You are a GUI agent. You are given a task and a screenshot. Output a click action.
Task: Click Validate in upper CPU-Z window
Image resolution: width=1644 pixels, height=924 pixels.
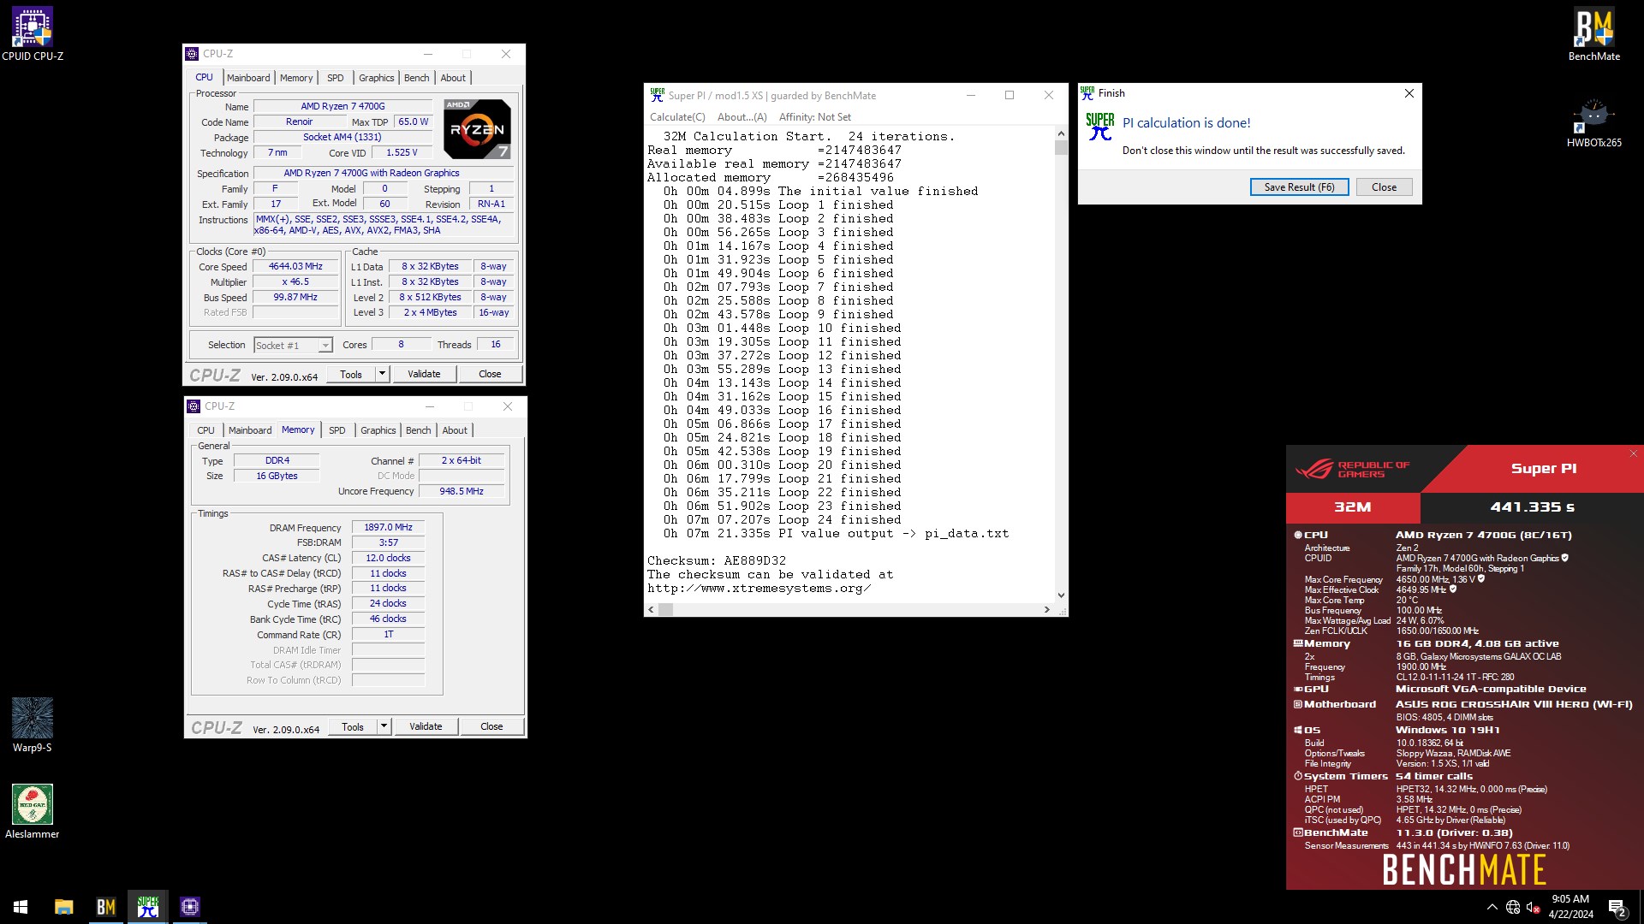click(x=424, y=374)
